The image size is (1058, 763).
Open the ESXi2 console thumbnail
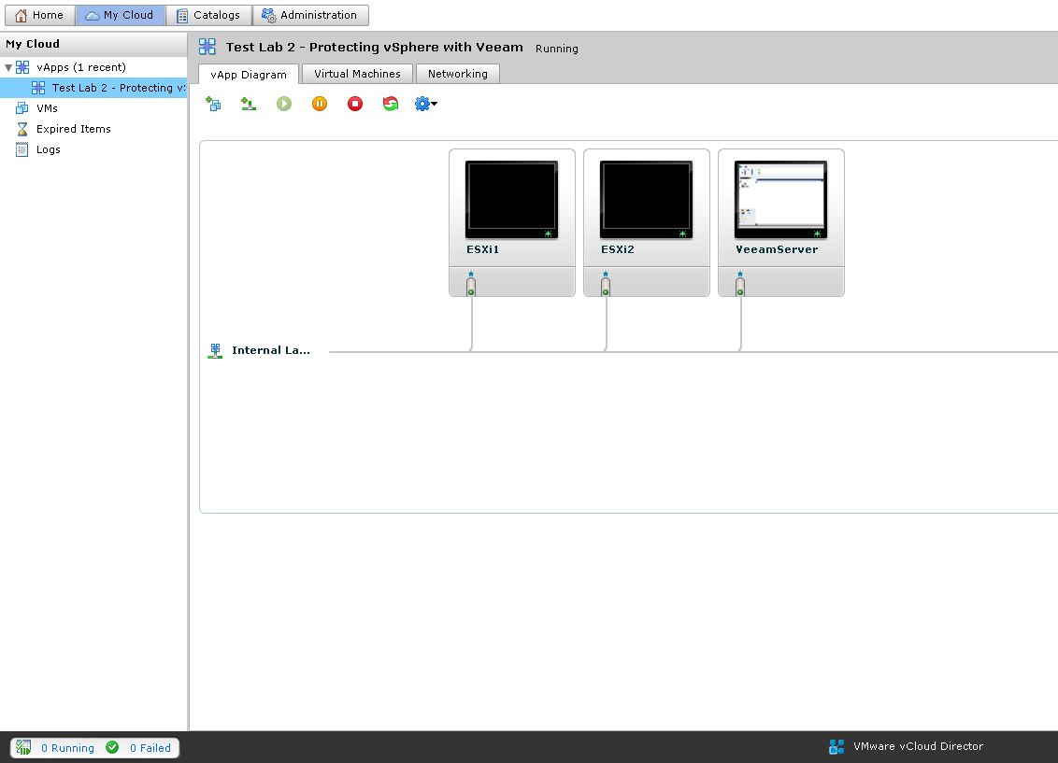coord(646,200)
